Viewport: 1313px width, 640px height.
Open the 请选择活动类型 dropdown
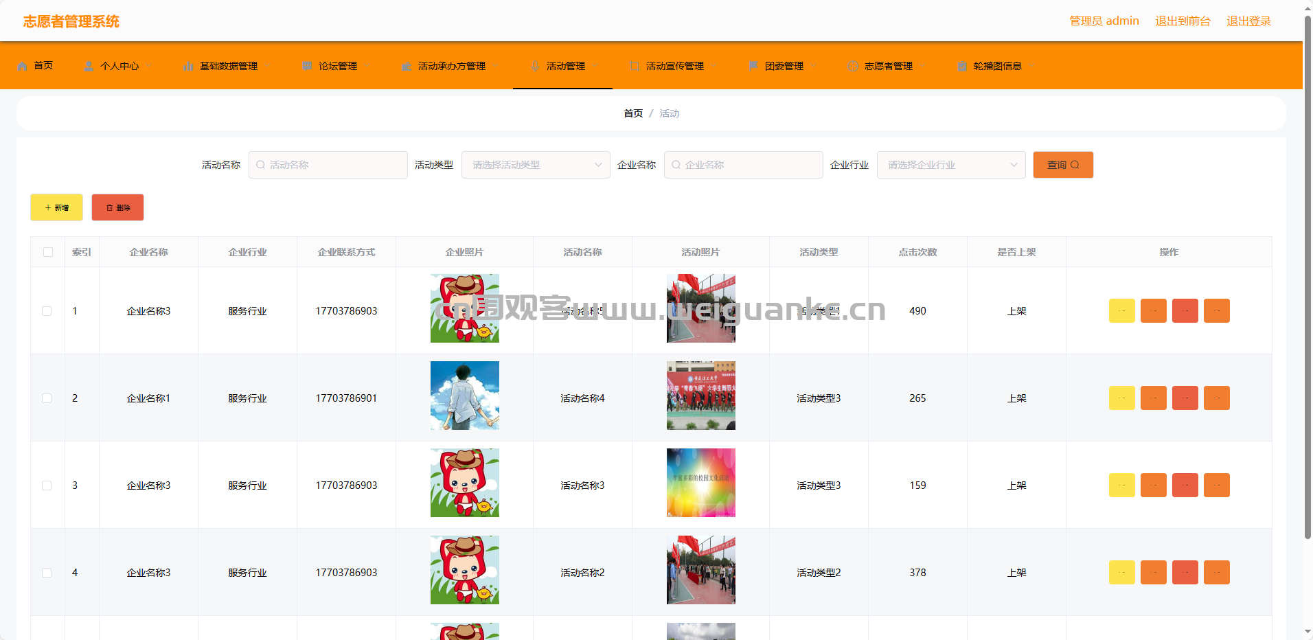536,165
